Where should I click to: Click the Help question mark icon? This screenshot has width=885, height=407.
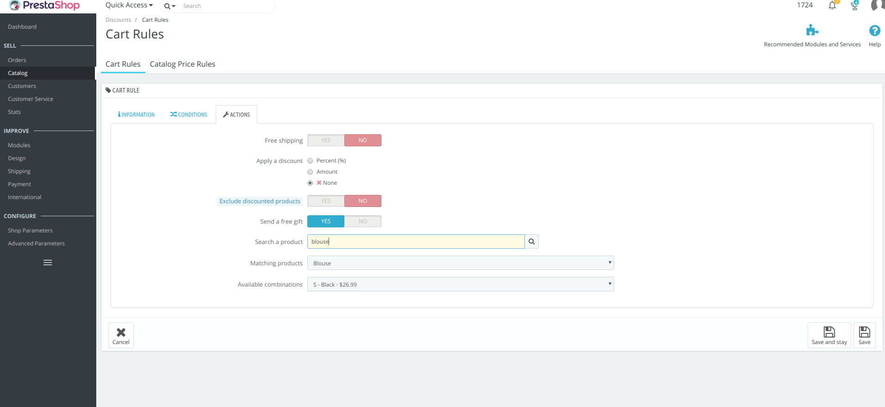pos(874,31)
